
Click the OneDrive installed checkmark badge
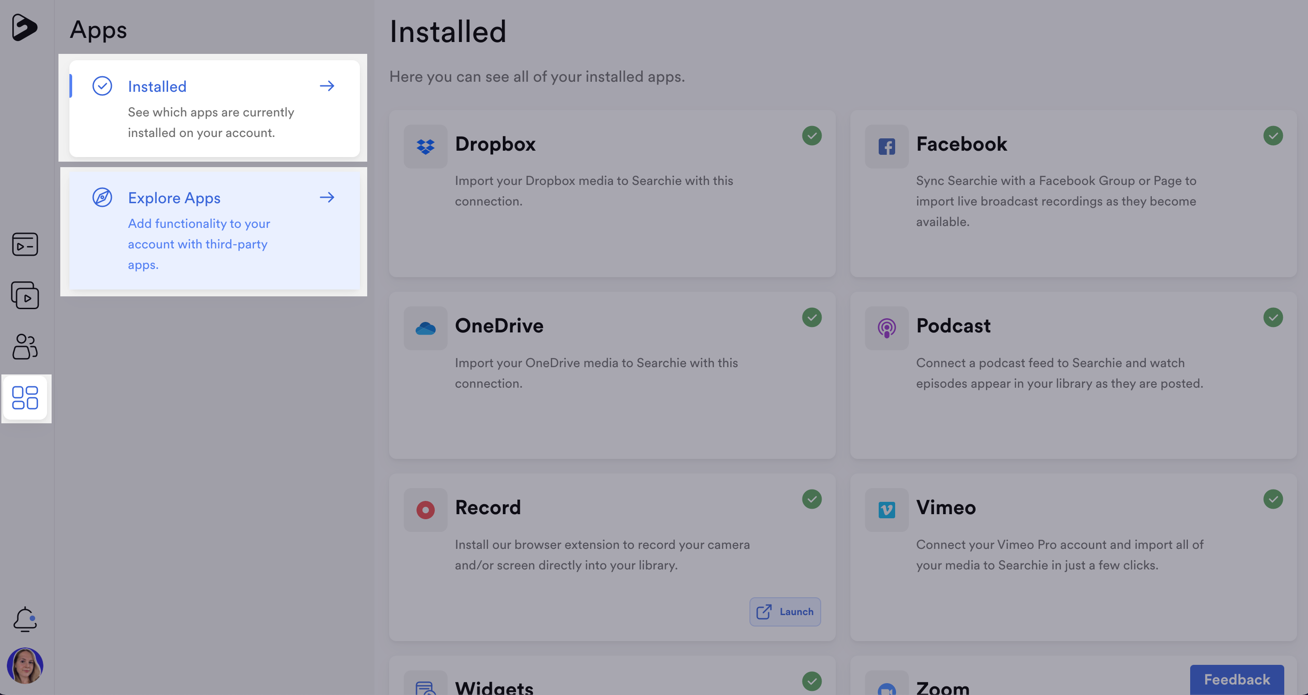(812, 317)
